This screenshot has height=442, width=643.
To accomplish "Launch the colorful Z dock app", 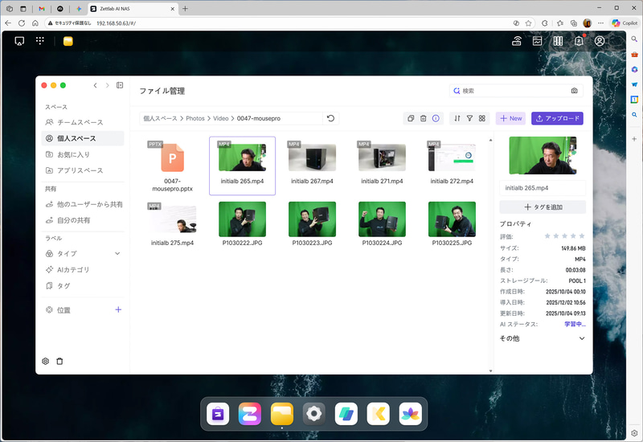I will click(250, 414).
